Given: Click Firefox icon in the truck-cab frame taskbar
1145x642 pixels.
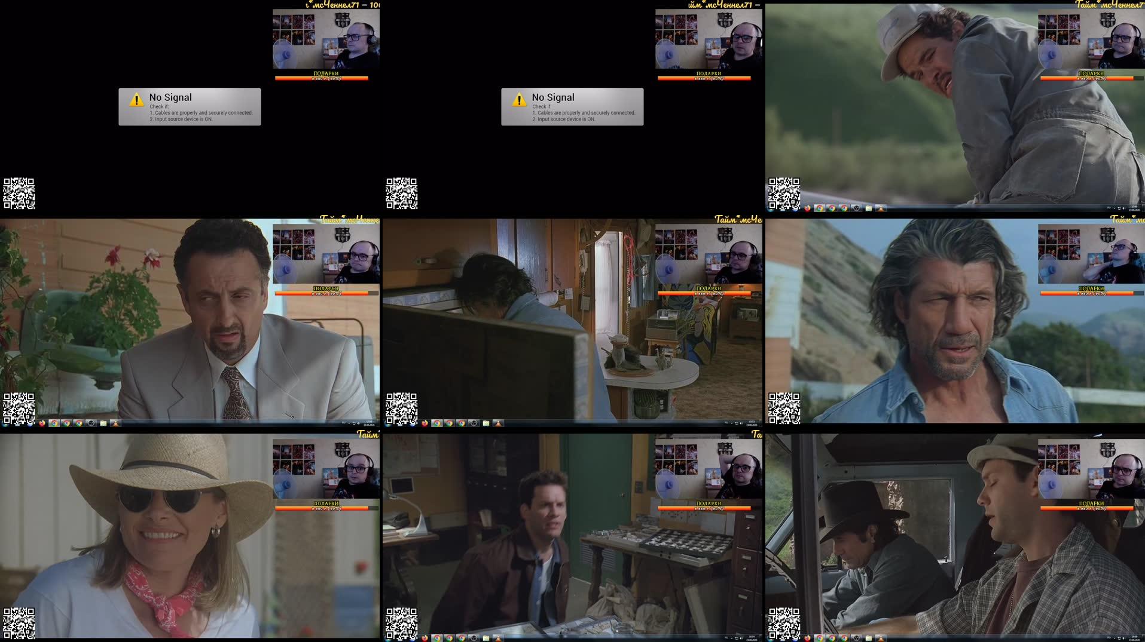Looking at the screenshot, I should [808, 638].
